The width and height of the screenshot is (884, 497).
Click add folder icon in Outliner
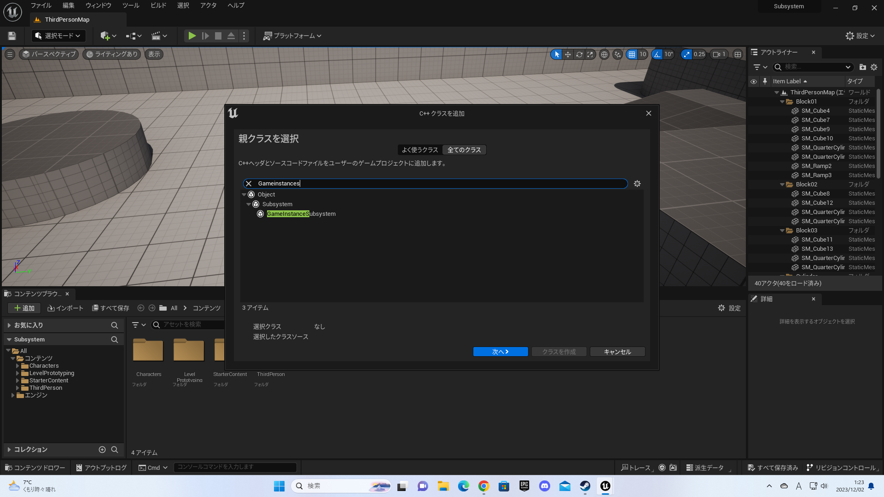click(862, 67)
